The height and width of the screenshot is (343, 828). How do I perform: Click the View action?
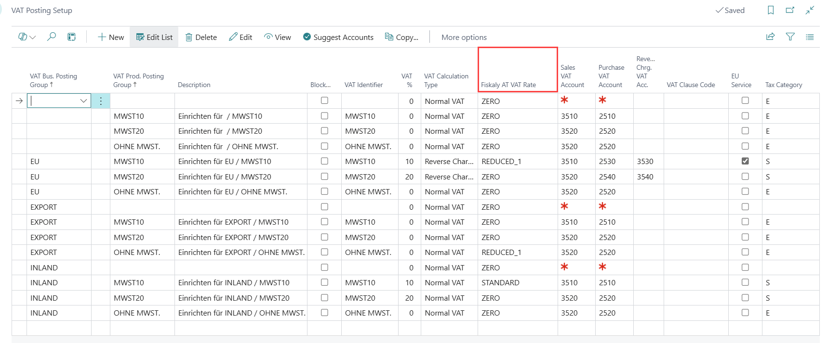pyautogui.click(x=278, y=37)
